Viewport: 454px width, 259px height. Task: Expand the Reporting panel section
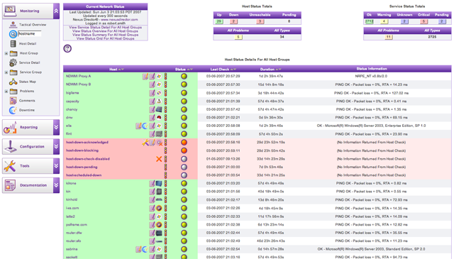pos(56,127)
